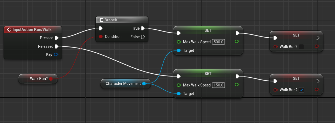Click output exec pin of SET Max Walk Speed 500.0

(238, 33)
